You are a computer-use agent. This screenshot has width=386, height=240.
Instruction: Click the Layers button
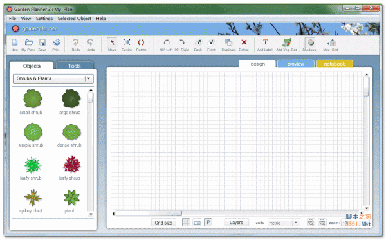pyautogui.click(x=236, y=223)
